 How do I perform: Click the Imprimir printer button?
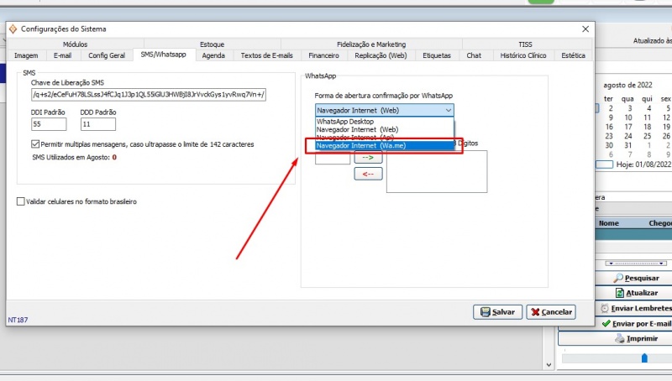[636, 338]
